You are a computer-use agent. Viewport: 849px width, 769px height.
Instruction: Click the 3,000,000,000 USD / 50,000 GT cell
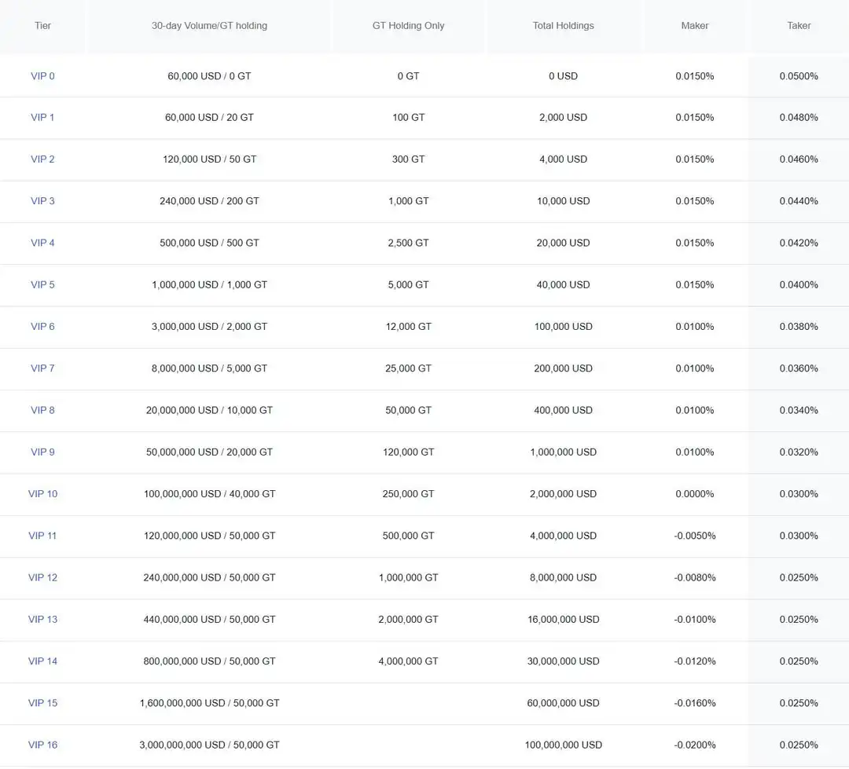click(x=209, y=745)
